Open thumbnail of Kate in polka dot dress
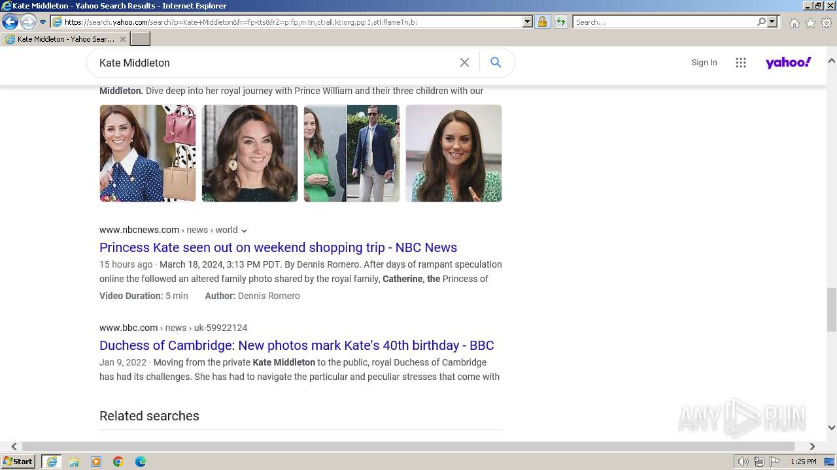The image size is (837, 470). pyautogui.click(x=148, y=153)
